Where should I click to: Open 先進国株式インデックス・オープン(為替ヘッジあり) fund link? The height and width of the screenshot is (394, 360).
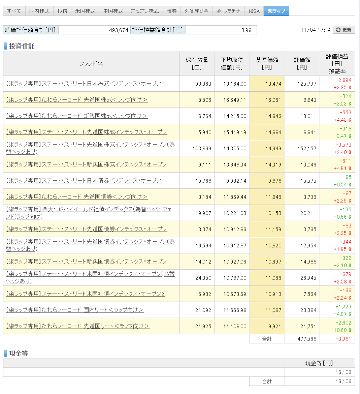coord(90,148)
